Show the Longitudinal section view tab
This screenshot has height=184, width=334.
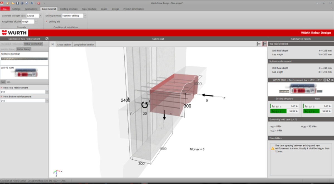(84, 45)
